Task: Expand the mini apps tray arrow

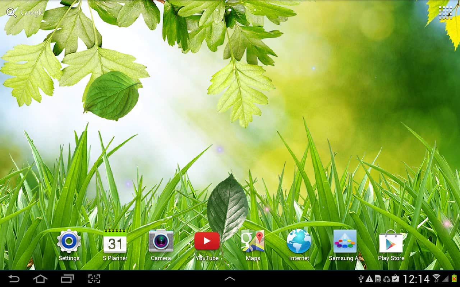Action: (230, 279)
